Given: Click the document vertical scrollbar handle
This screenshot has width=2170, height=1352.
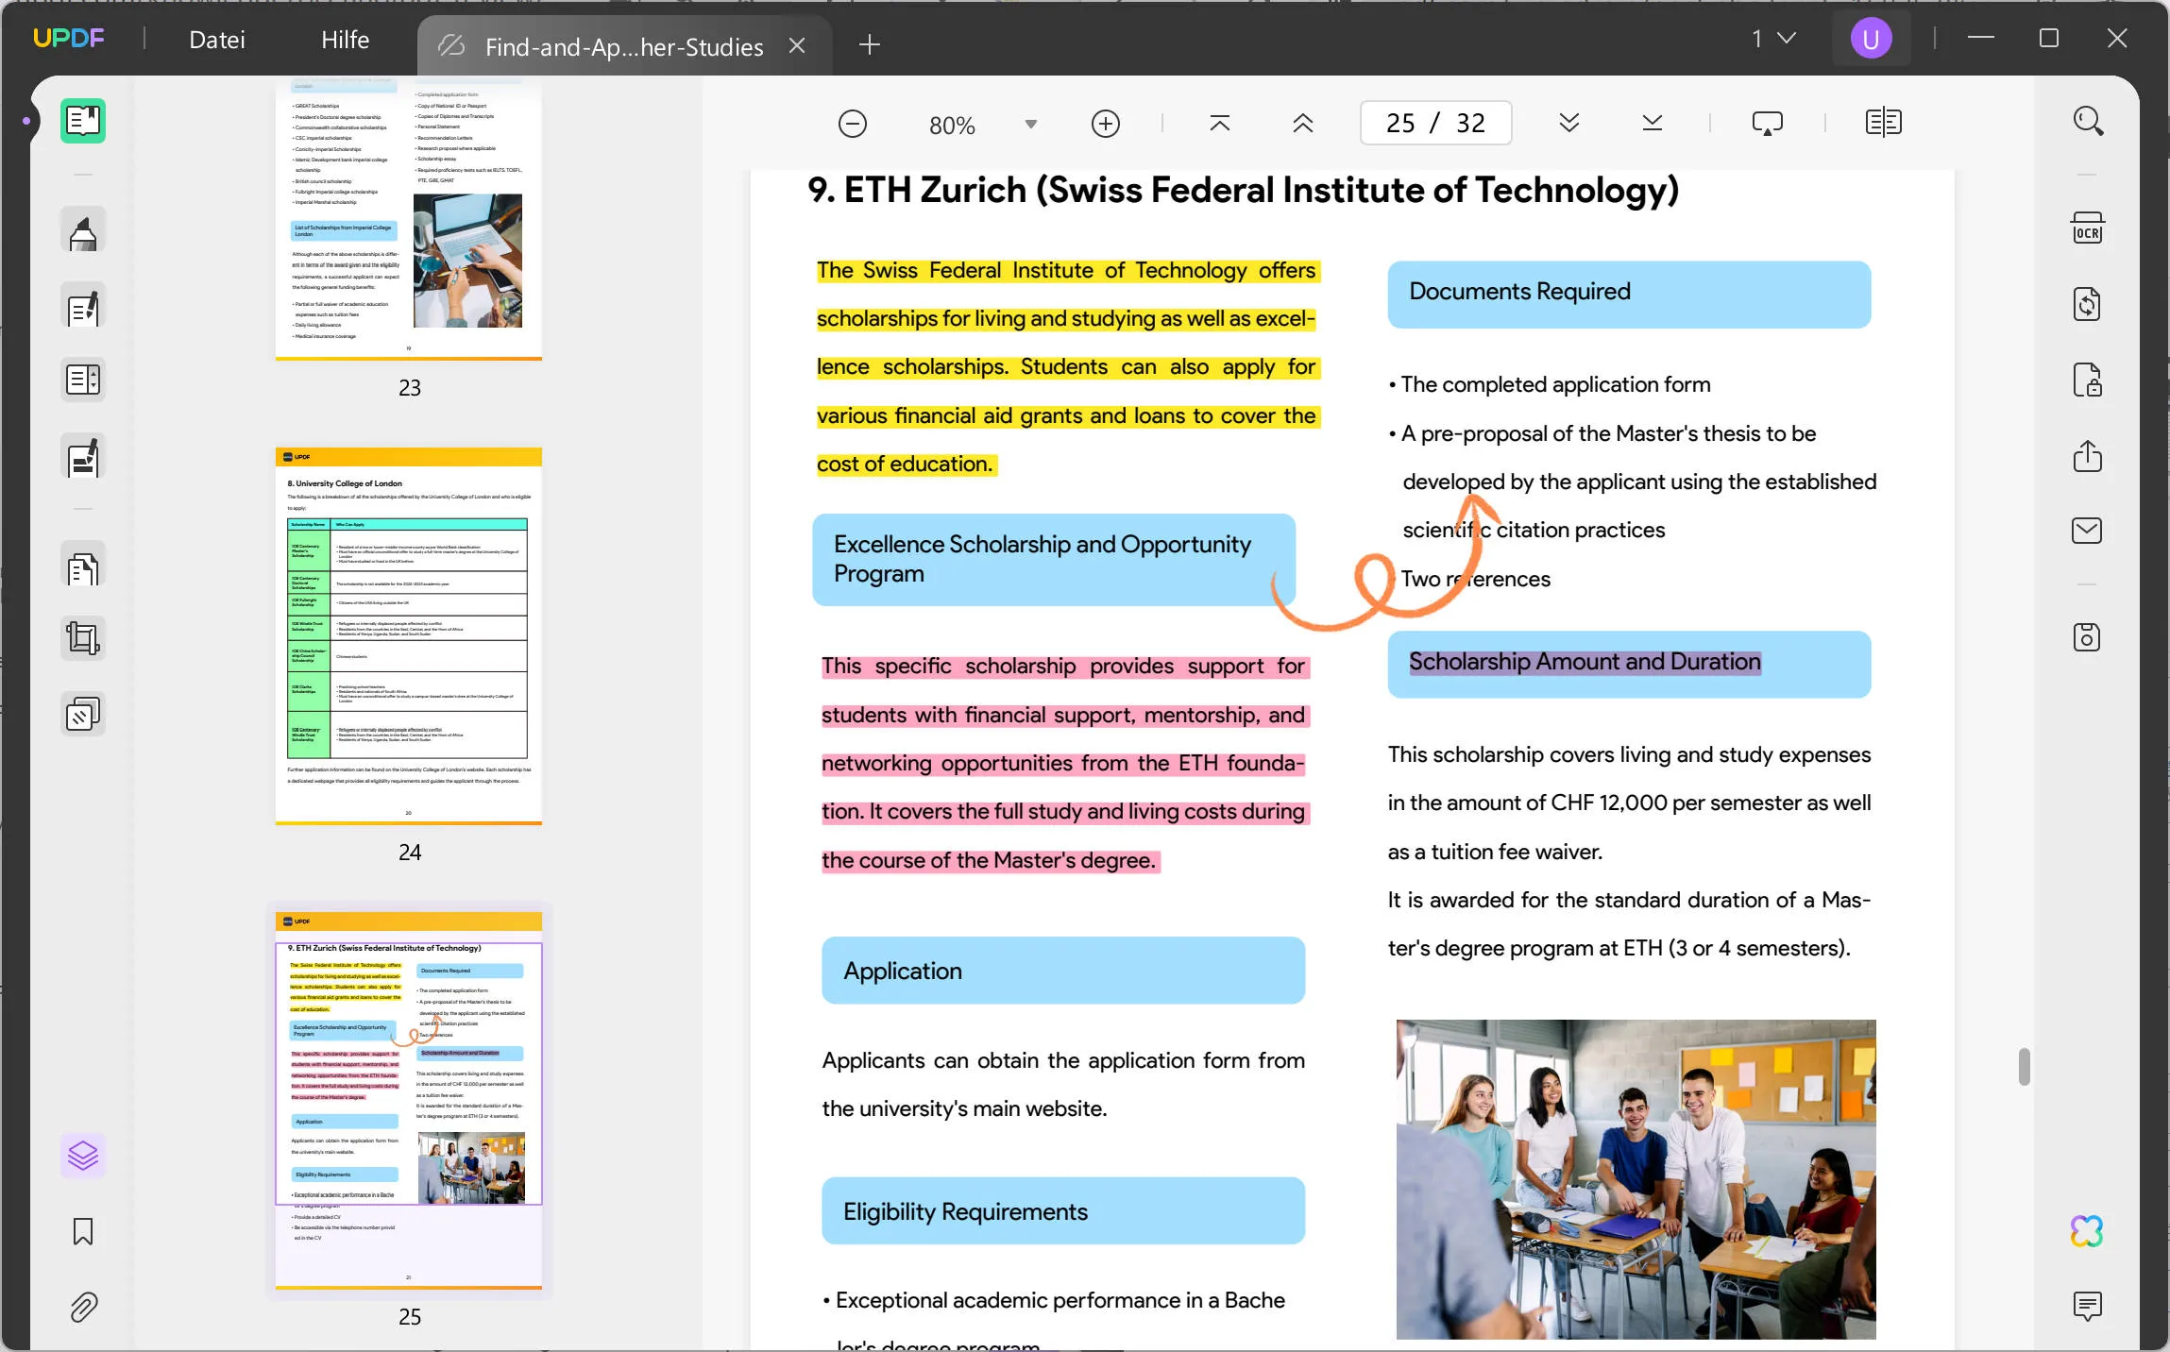Looking at the screenshot, I should coord(2024,1067).
